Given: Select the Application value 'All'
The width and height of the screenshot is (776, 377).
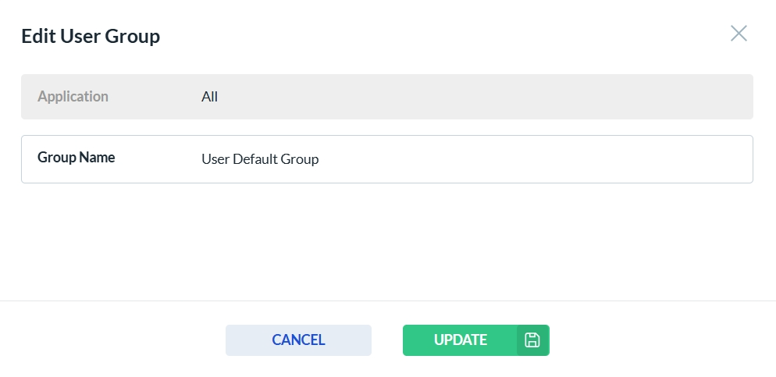Looking at the screenshot, I should [x=210, y=98].
